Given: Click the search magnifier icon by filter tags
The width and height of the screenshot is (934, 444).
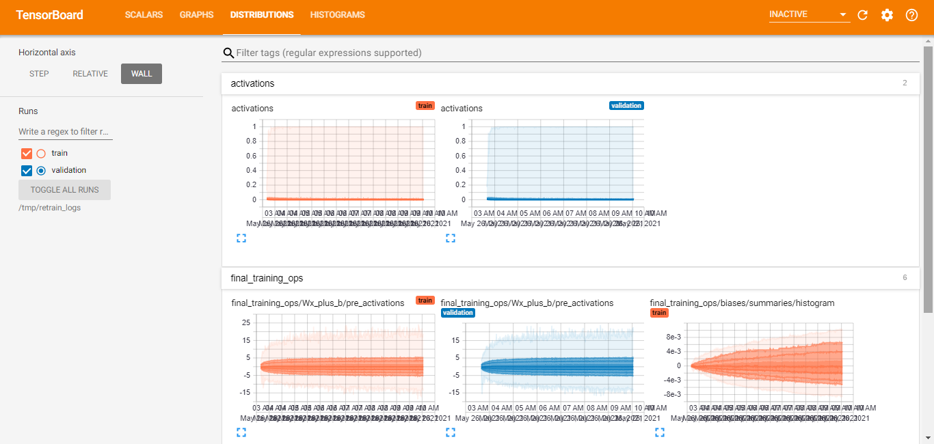Looking at the screenshot, I should (x=228, y=53).
